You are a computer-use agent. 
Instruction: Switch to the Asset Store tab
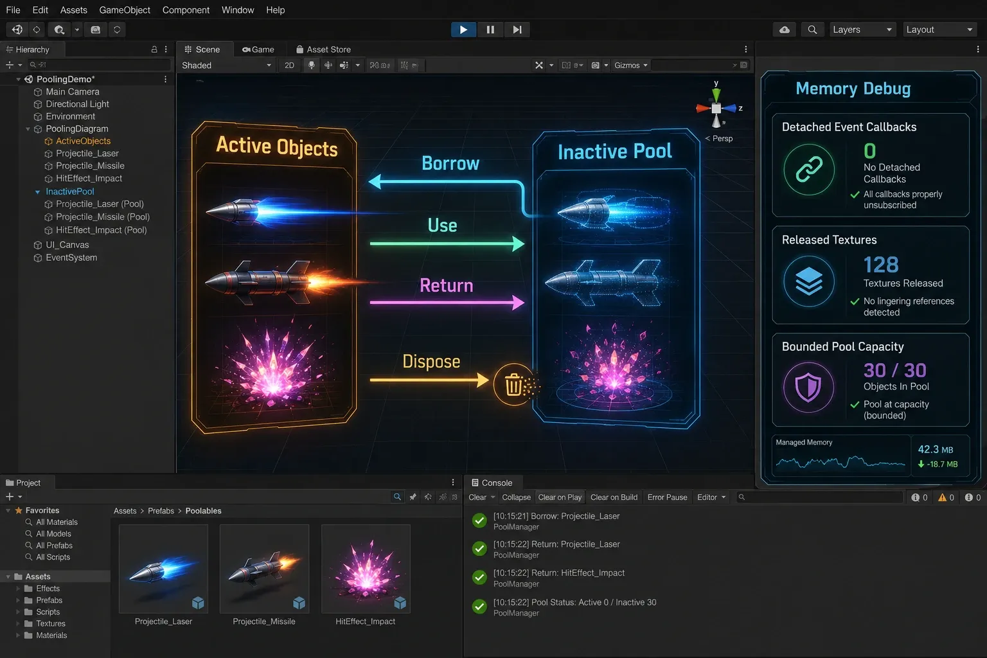click(323, 49)
